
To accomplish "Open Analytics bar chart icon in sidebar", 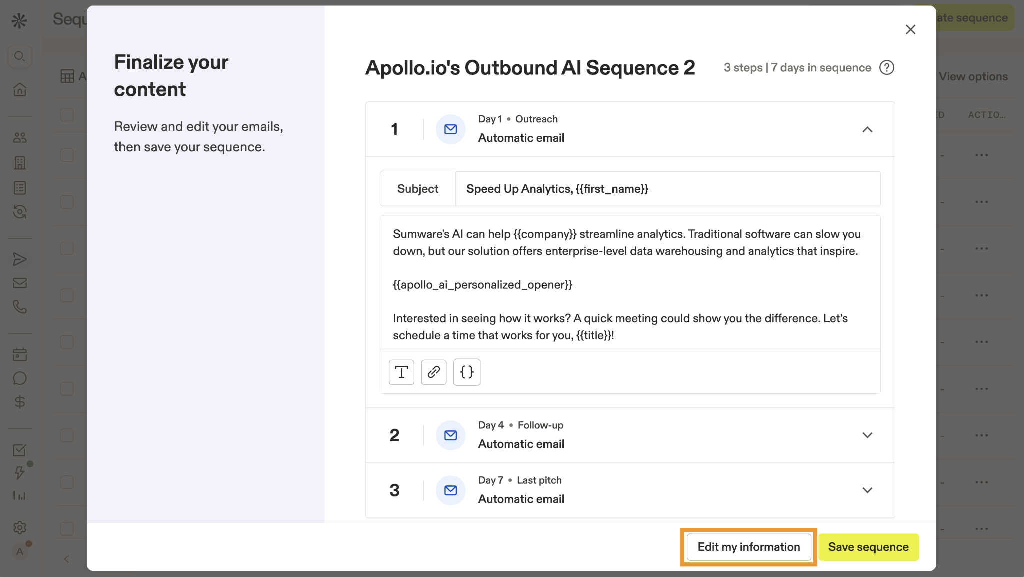I will click(19, 495).
